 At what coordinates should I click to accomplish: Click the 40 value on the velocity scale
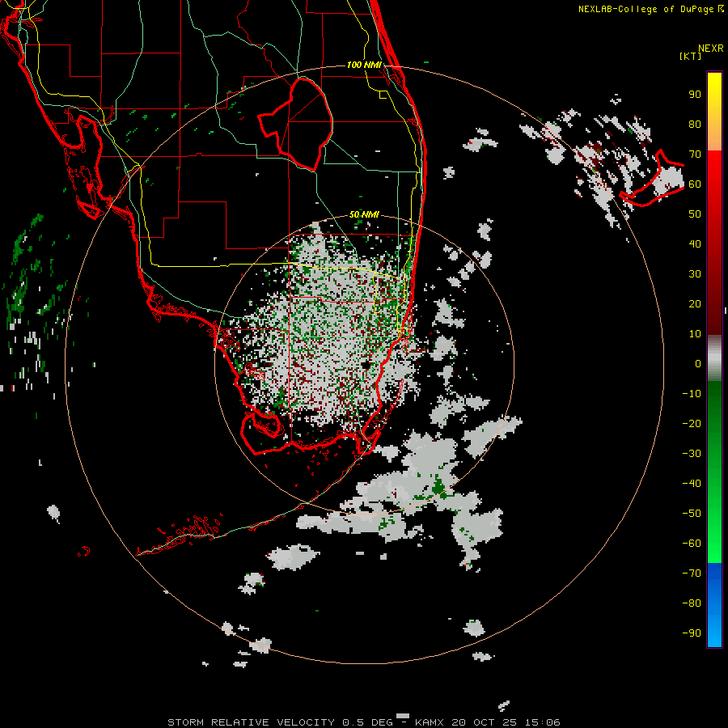695,243
